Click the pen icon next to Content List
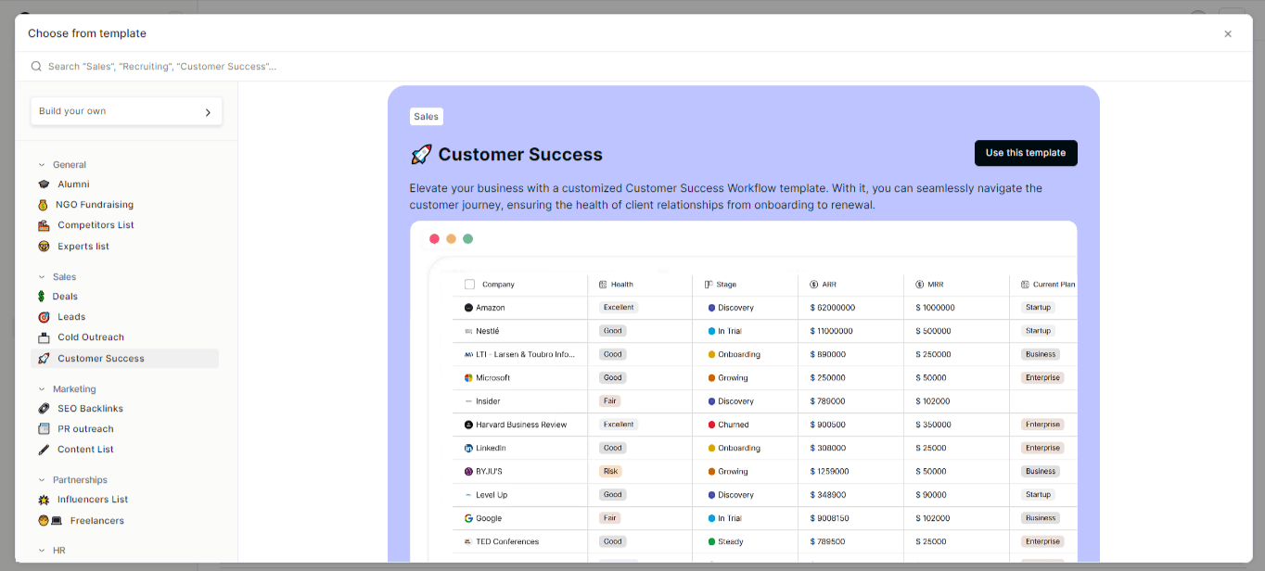This screenshot has height=571, width=1265. coord(44,449)
